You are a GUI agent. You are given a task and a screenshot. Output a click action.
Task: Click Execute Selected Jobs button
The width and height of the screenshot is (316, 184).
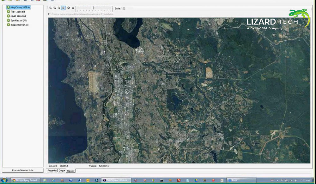tap(23, 170)
